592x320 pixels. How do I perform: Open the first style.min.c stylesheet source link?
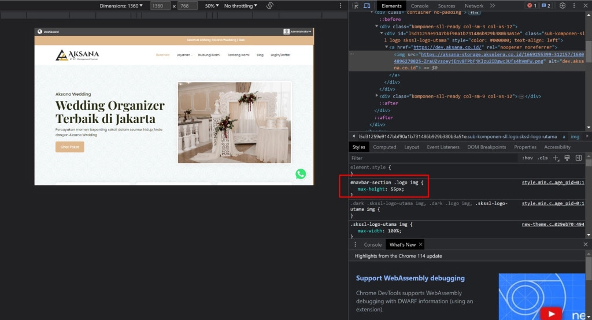pos(553,183)
